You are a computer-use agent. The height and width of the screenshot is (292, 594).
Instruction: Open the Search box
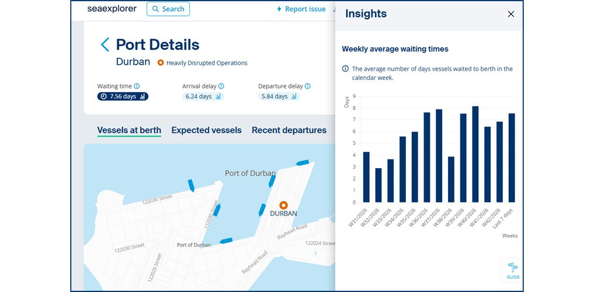pos(168,9)
